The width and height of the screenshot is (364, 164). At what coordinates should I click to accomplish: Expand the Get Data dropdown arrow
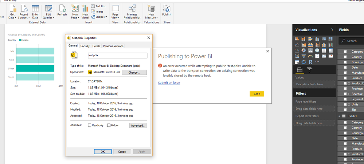point(16,18)
